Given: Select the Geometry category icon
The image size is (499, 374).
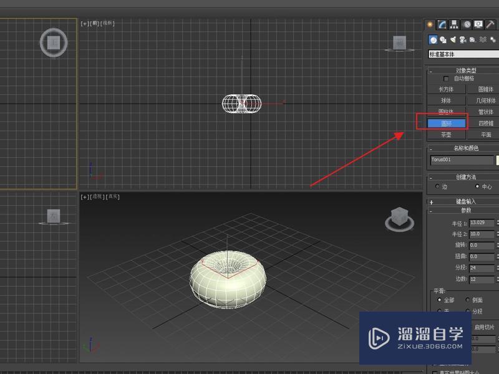Looking at the screenshot, I should (x=433, y=40).
